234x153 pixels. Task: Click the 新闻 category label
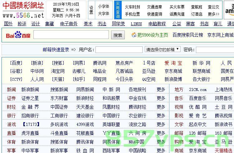[x=11, y=89]
